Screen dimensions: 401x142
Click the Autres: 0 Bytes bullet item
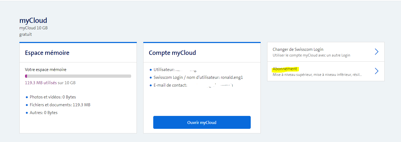[x=44, y=113]
